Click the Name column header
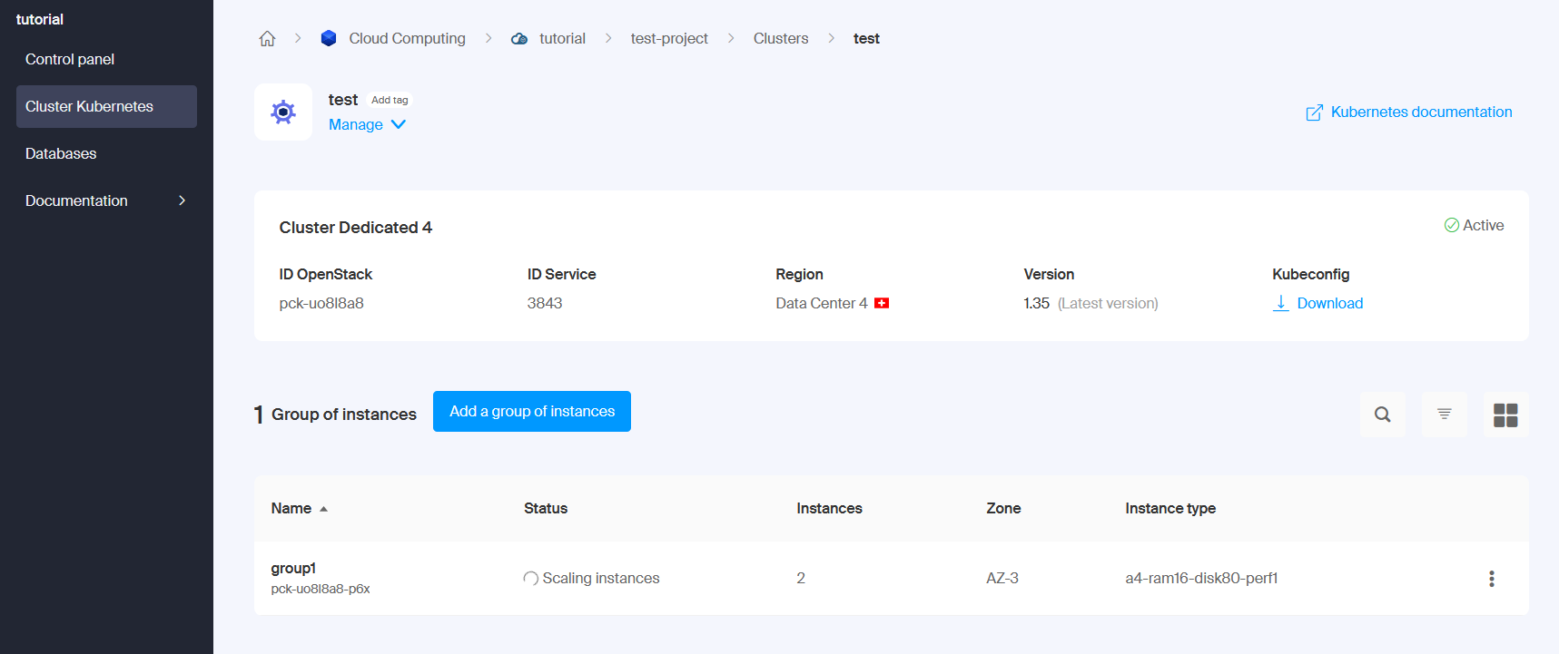This screenshot has height=654, width=1559. pos(291,508)
